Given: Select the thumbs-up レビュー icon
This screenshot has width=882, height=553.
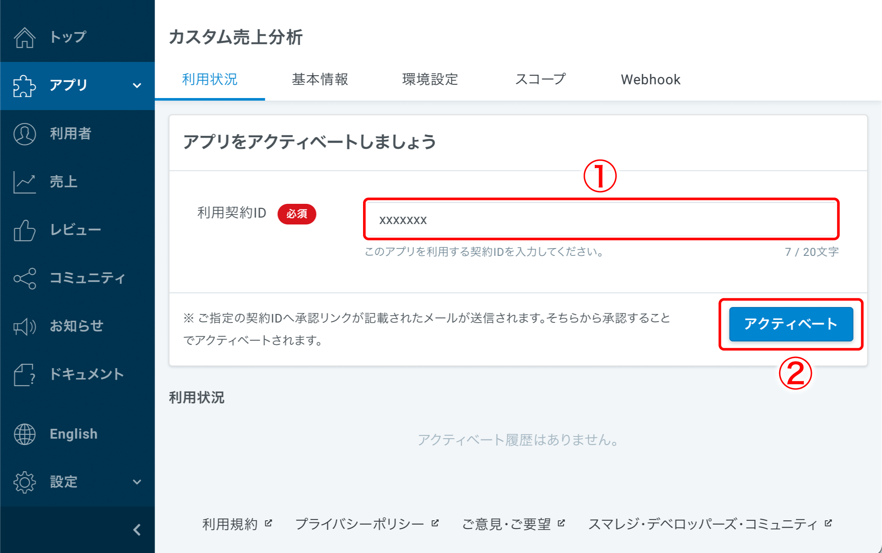Looking at the screenshot, I should 25,230.
